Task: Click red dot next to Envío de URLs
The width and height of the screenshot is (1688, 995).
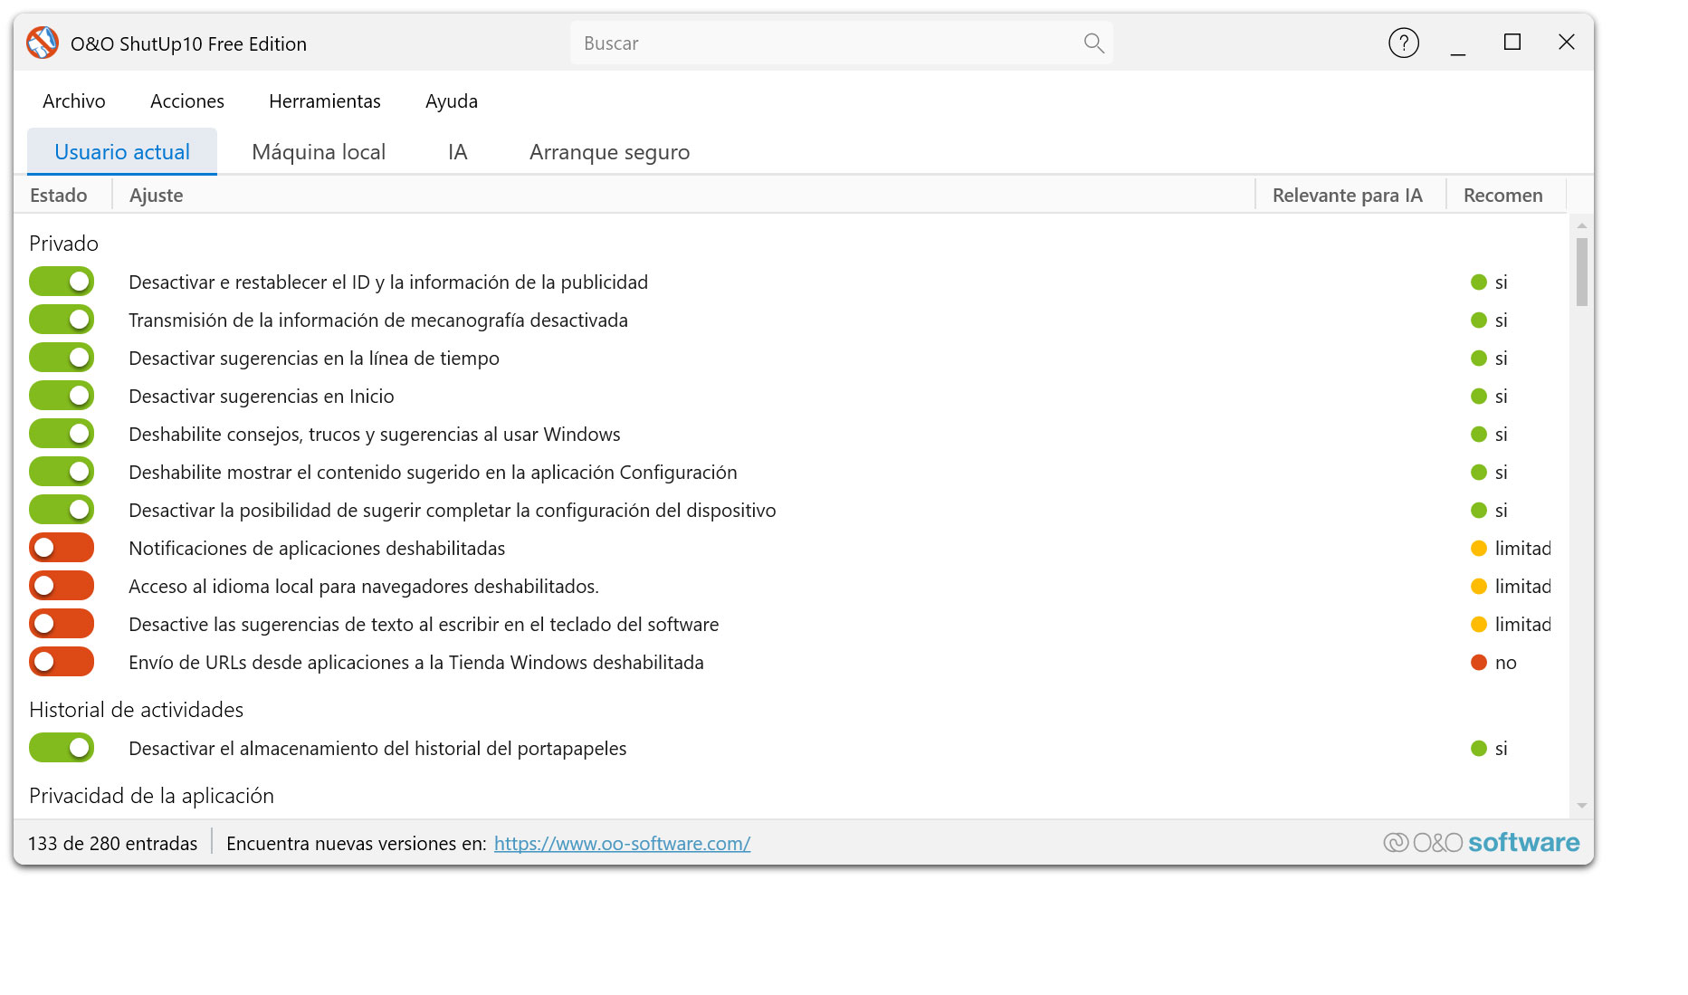Action: click(x=1479, y=663)
